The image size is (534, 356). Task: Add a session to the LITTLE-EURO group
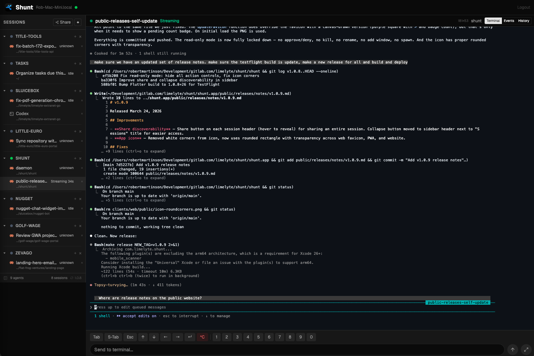pyautogui.click(x=75, y=131)
